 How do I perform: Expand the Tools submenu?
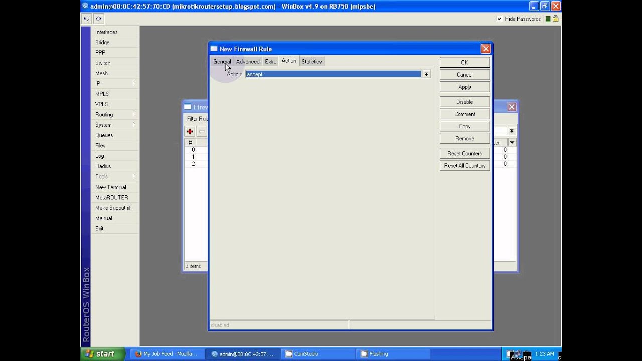click(x=115, y=176)
